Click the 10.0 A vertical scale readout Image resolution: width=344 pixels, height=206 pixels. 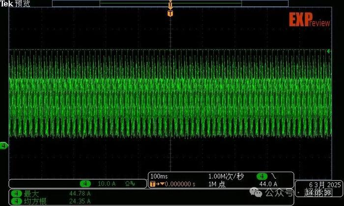[107, 183]
